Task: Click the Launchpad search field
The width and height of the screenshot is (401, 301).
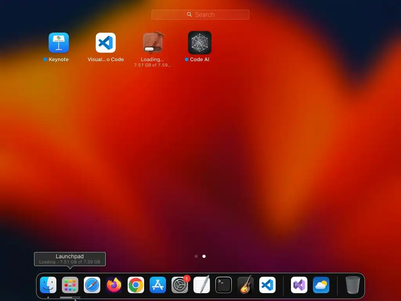Action: (x=200, y=15)
